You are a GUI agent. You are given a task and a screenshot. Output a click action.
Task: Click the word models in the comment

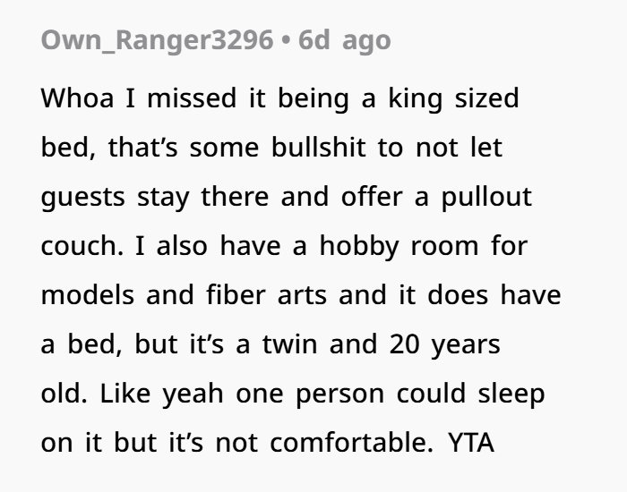coord(88,294)
